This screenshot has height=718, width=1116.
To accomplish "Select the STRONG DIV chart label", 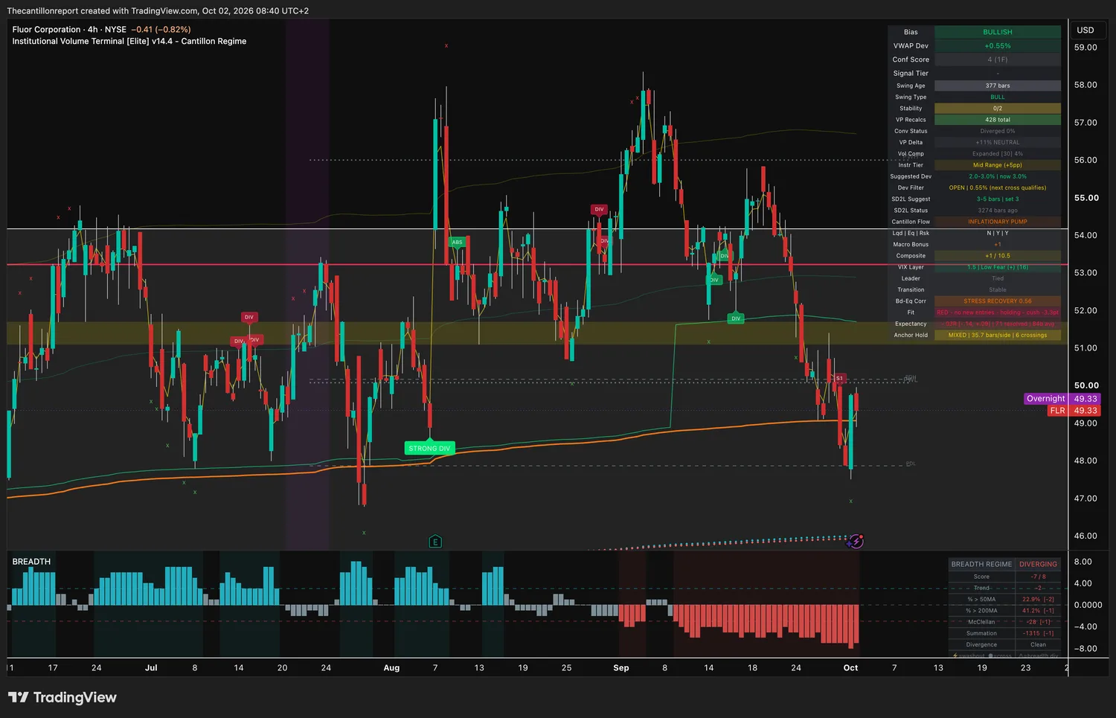I will [x=429, y=448].
